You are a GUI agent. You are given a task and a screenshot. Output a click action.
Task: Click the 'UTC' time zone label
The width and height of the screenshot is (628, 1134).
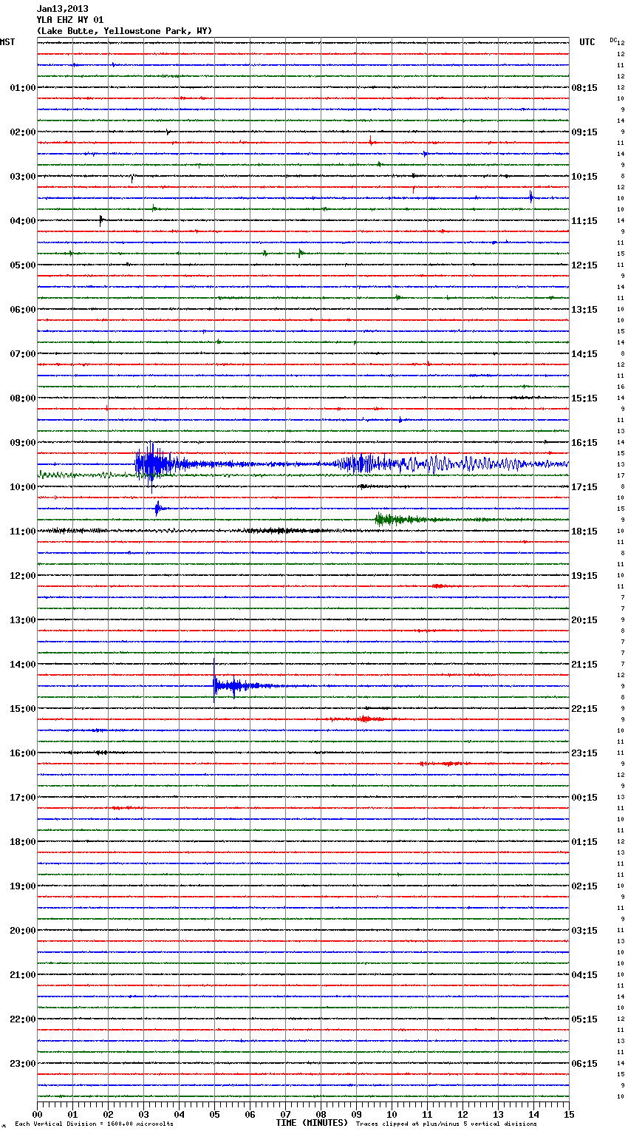tap(587, 42)
